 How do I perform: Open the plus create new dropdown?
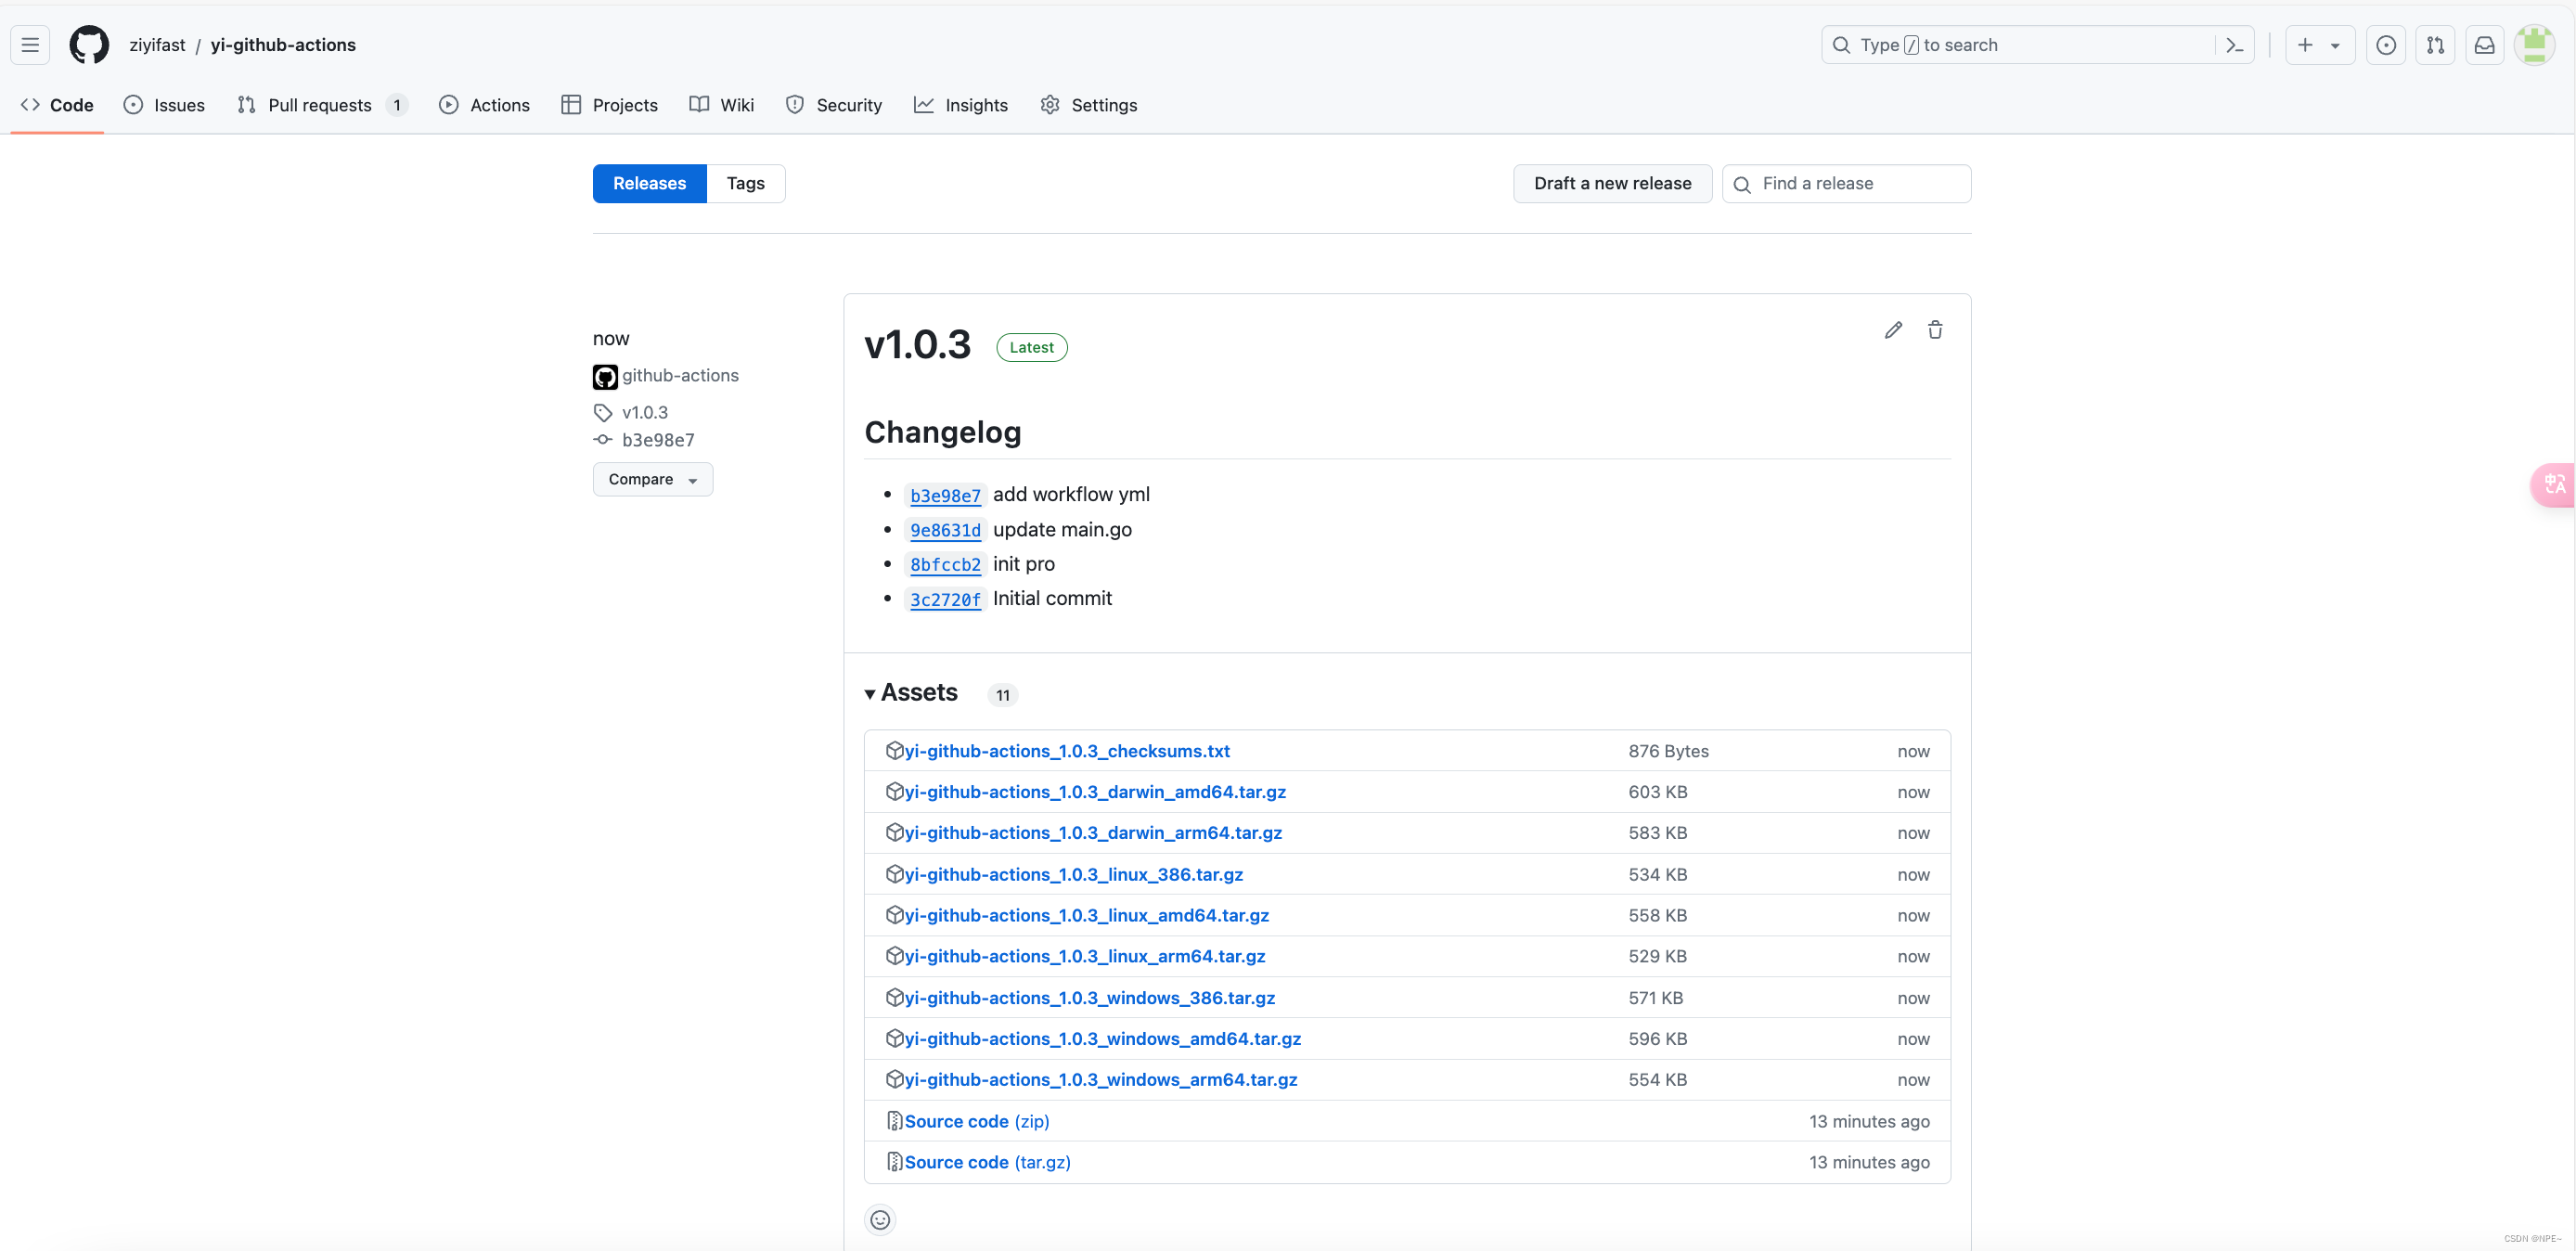(2319, 45)
